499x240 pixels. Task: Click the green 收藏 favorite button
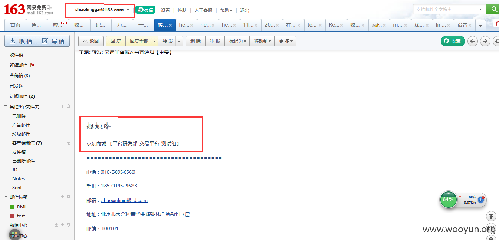click(x=453, y=41)
